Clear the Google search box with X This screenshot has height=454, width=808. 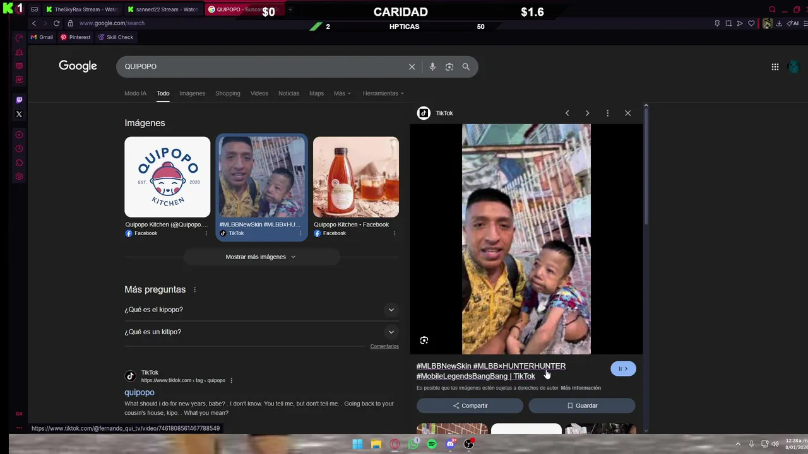[412, 67]
